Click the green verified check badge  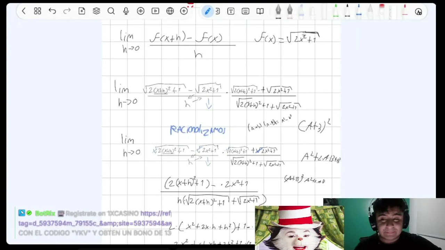coord(29,213)
